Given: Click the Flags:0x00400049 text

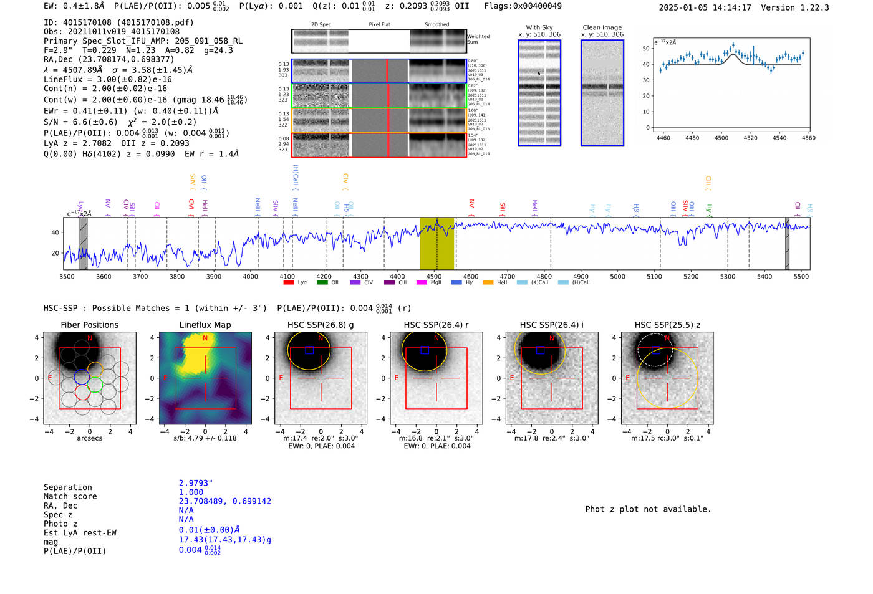Looking at the screenshot, I should click(x=523, y=6).
